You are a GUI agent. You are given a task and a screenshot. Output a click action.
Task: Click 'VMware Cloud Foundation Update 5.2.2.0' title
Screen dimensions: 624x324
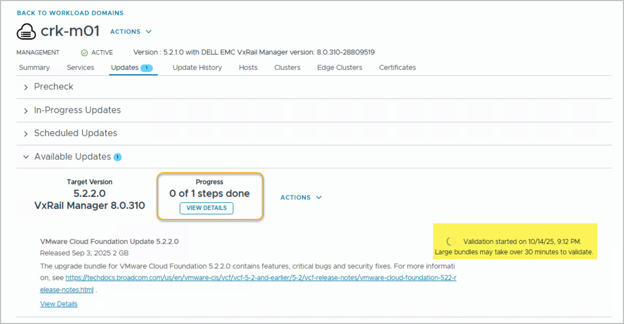pos(109,242)
